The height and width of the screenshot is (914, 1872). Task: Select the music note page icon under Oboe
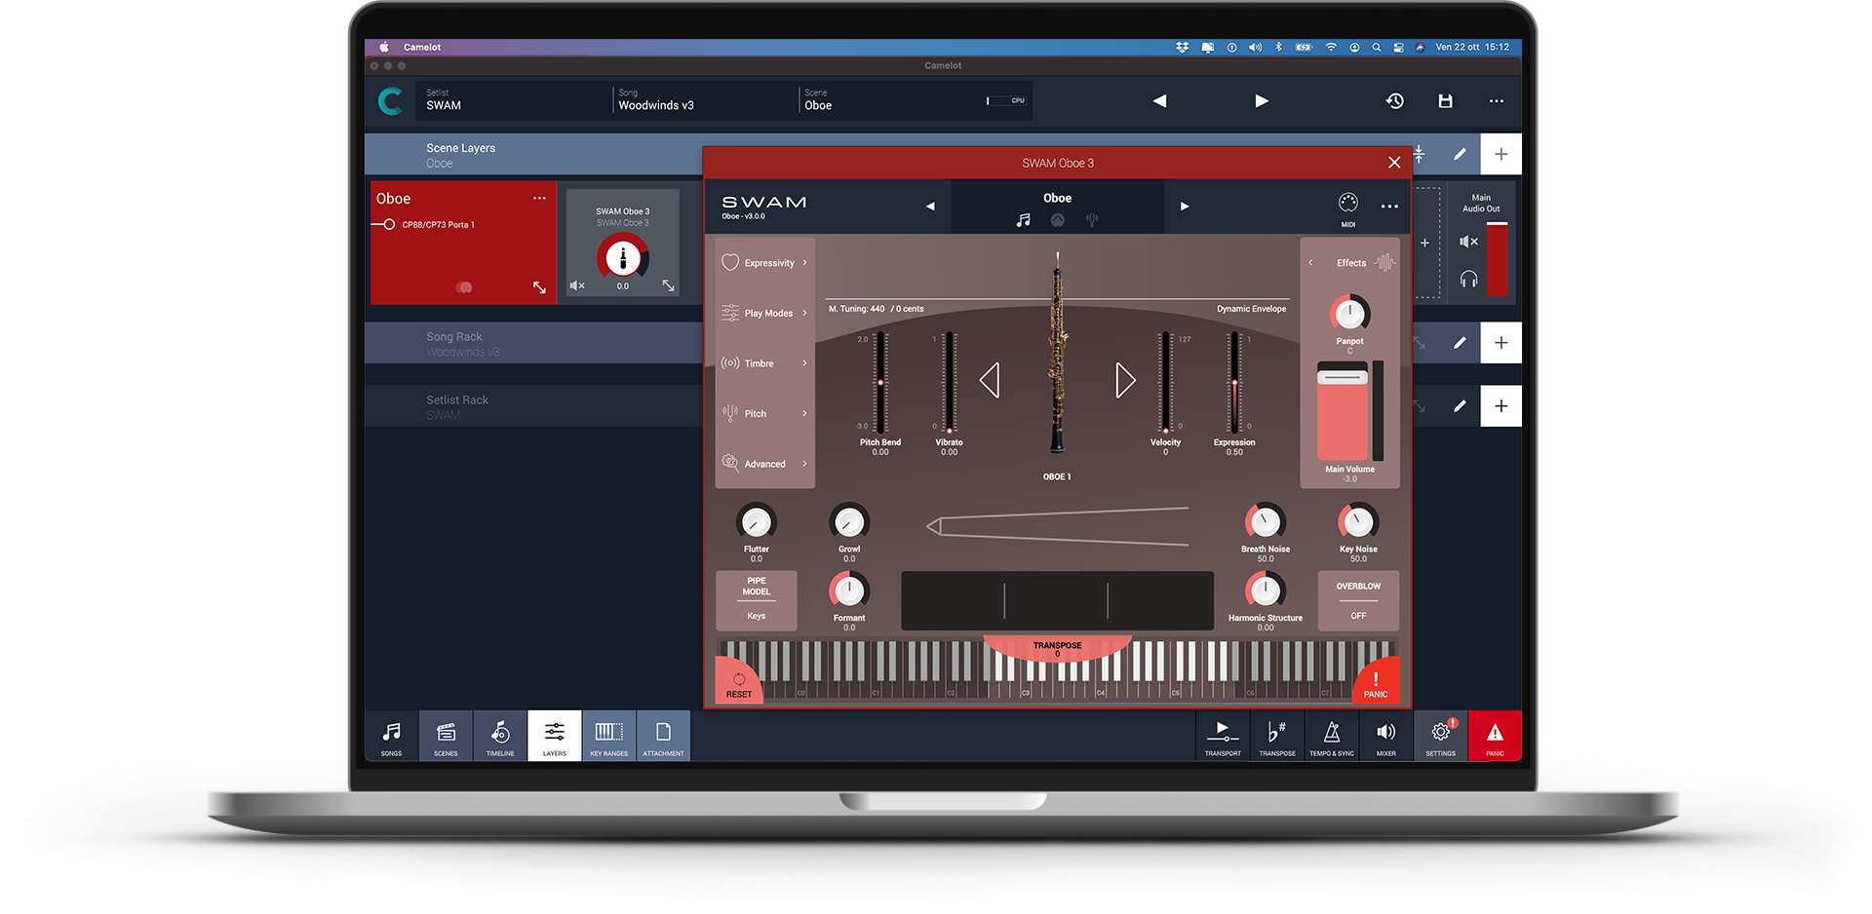[1023, 220]
